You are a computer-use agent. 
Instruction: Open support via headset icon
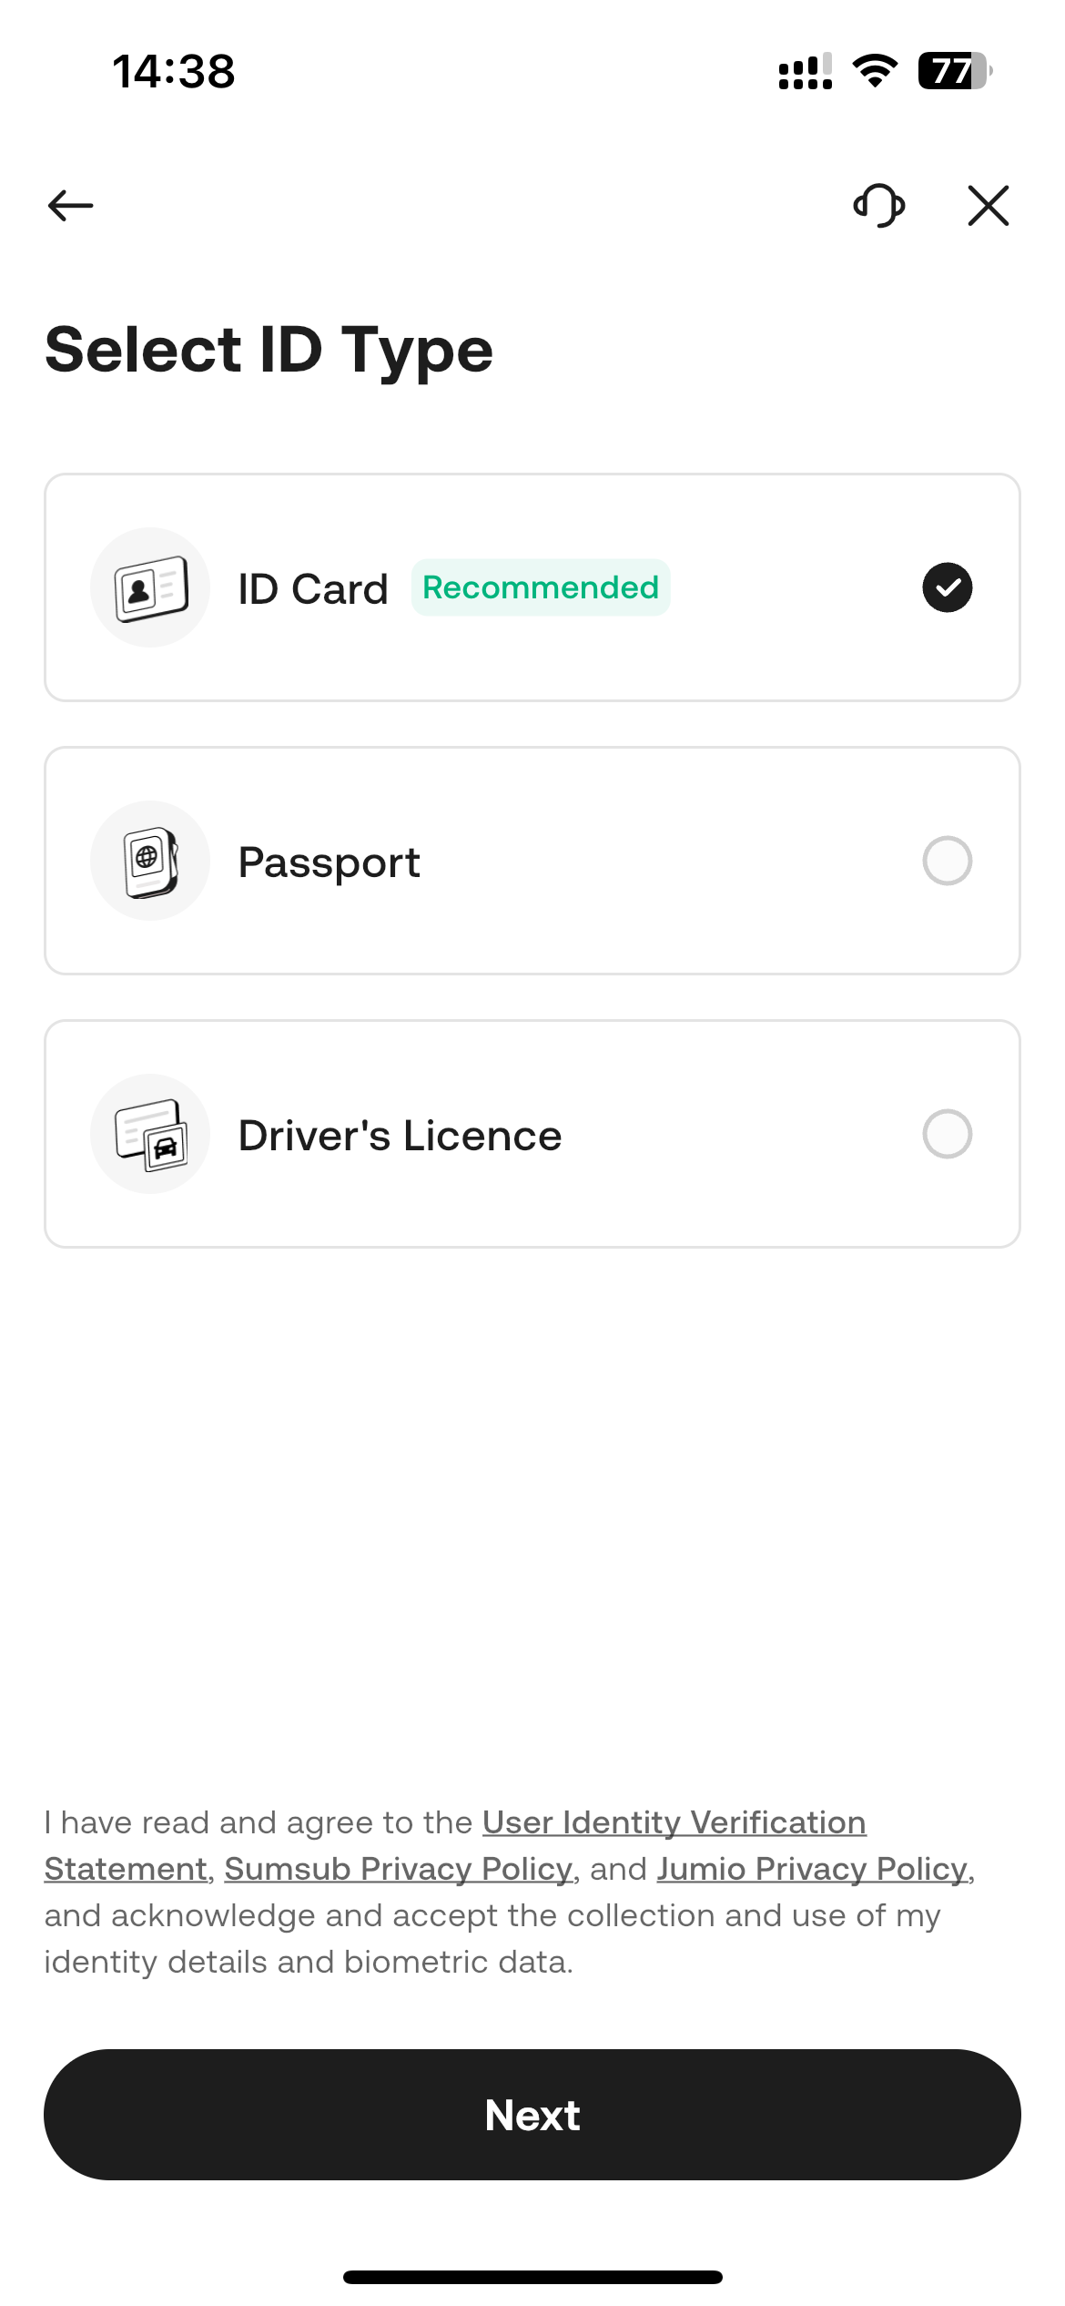pos(879,205)
